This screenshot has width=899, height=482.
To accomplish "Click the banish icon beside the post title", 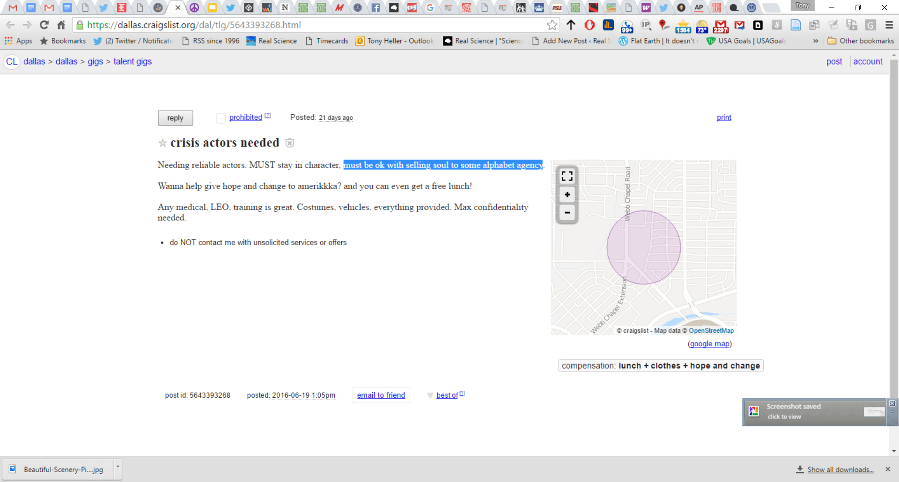I will [289, 143].
